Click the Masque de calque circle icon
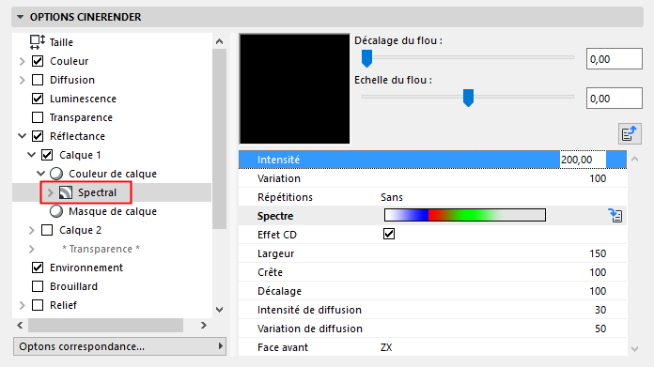 coord(56,211)
